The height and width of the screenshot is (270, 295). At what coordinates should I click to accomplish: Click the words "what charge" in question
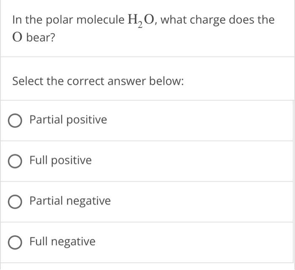click(187, 20)
